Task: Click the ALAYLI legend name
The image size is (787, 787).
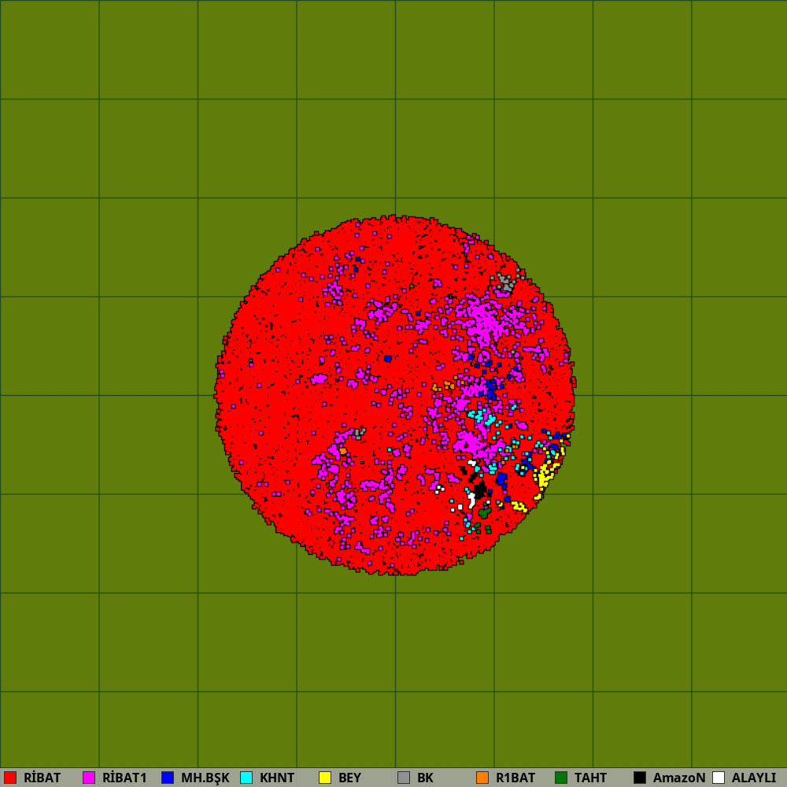Action: (x=754, y=778)
